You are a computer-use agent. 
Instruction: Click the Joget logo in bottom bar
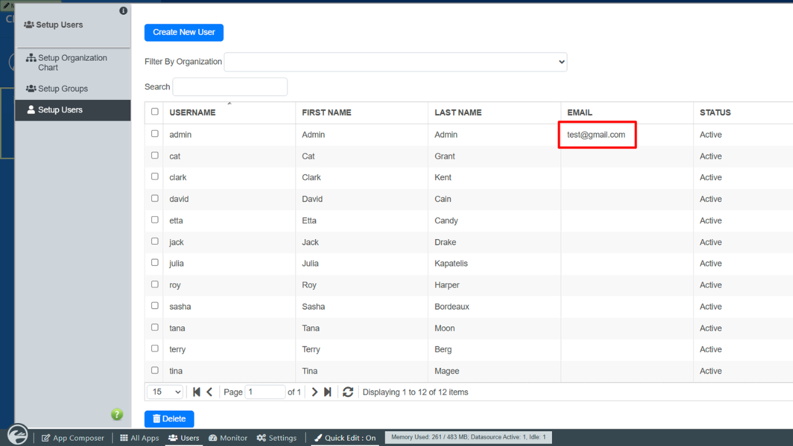[x=17, y=434]
